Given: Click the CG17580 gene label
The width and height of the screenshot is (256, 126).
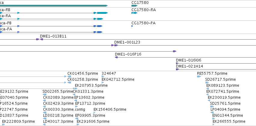Looking at the screenshot, I should tap(140, 3).
